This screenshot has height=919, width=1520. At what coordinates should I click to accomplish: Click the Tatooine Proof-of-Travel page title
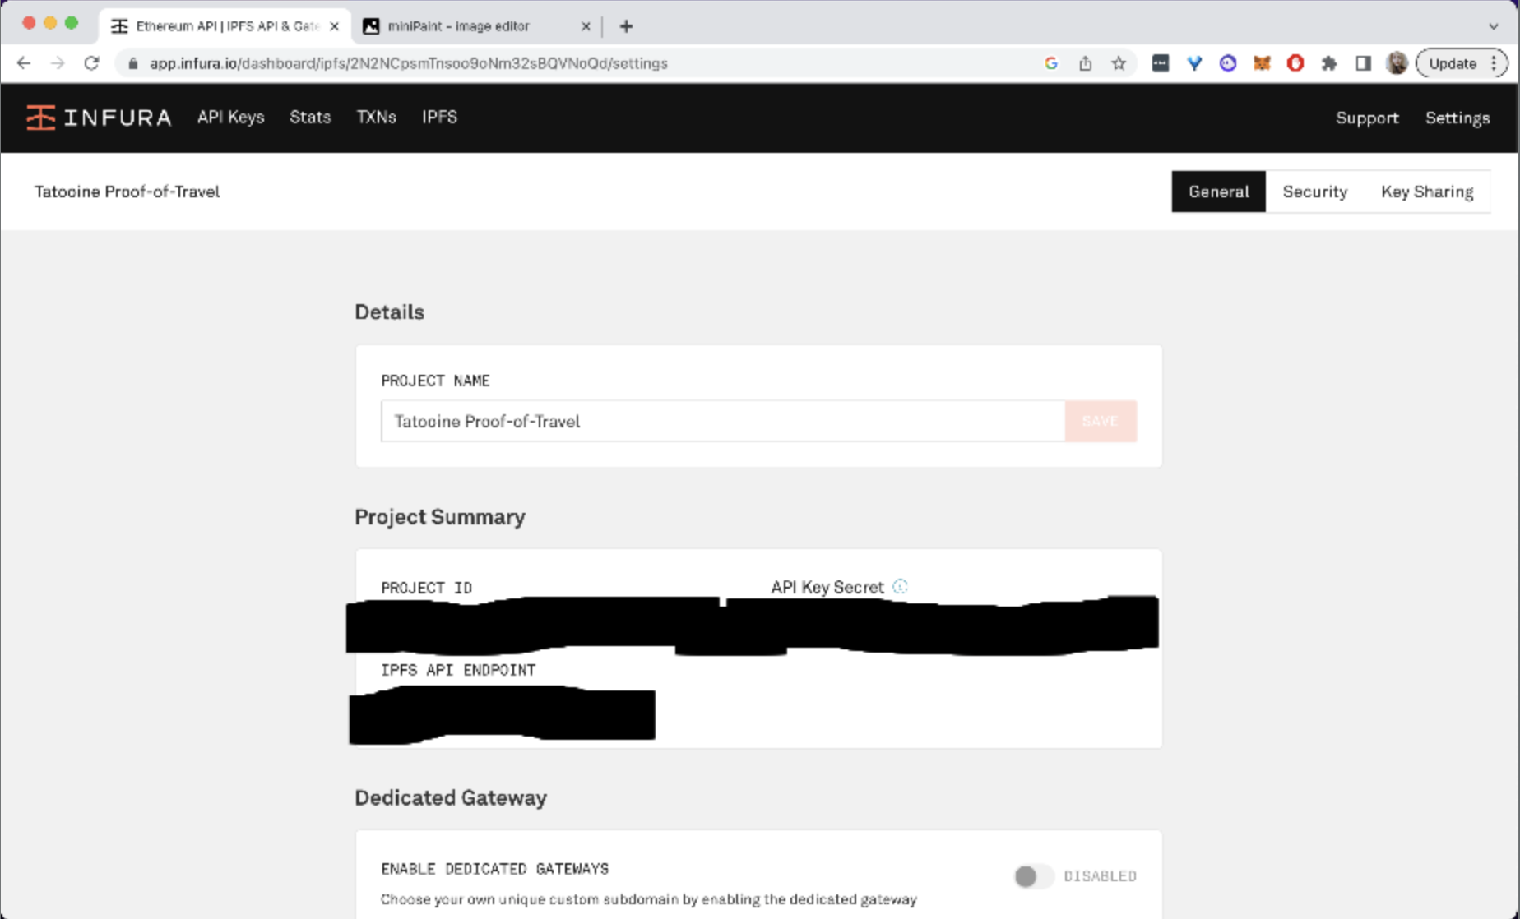point(127,192)
